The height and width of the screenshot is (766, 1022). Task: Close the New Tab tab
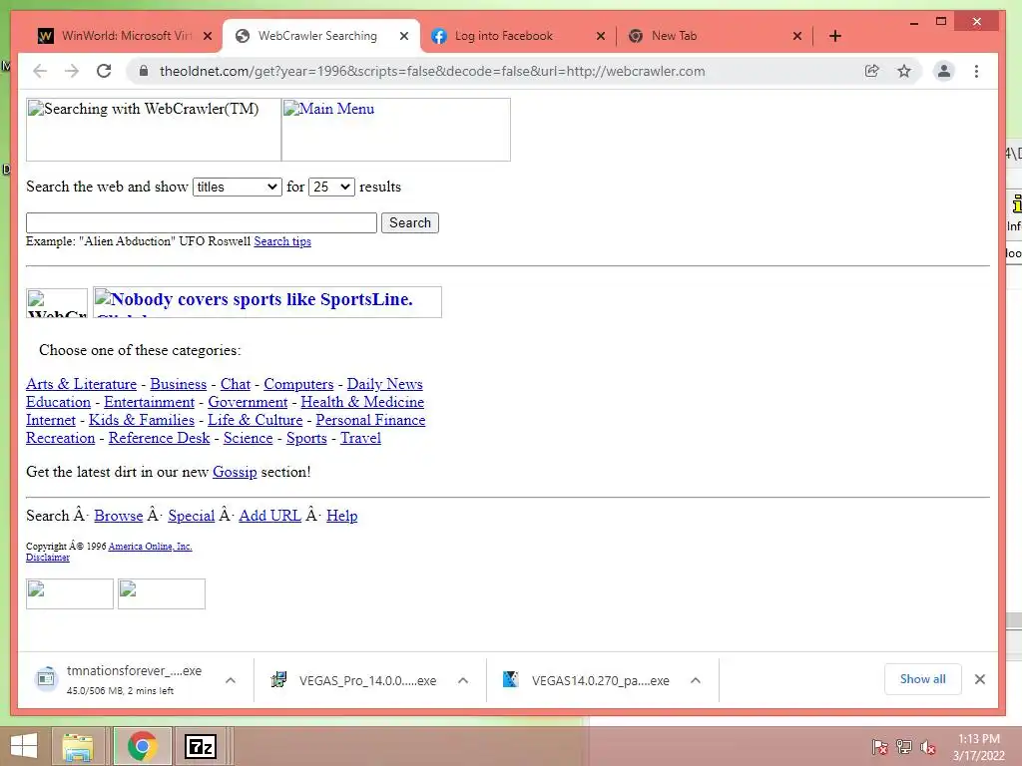(x=797, y=36)
